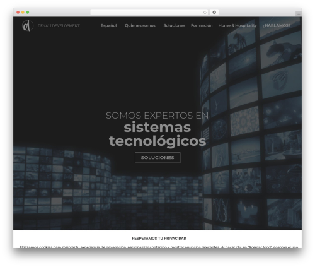Go to the Formación page
315x267 pixels.
202,25
